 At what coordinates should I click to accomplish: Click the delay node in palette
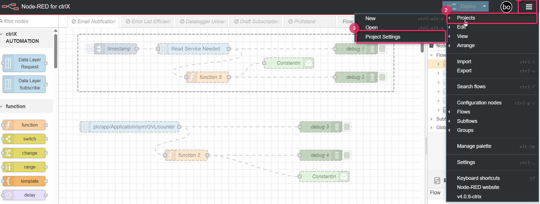coord(24,195)
